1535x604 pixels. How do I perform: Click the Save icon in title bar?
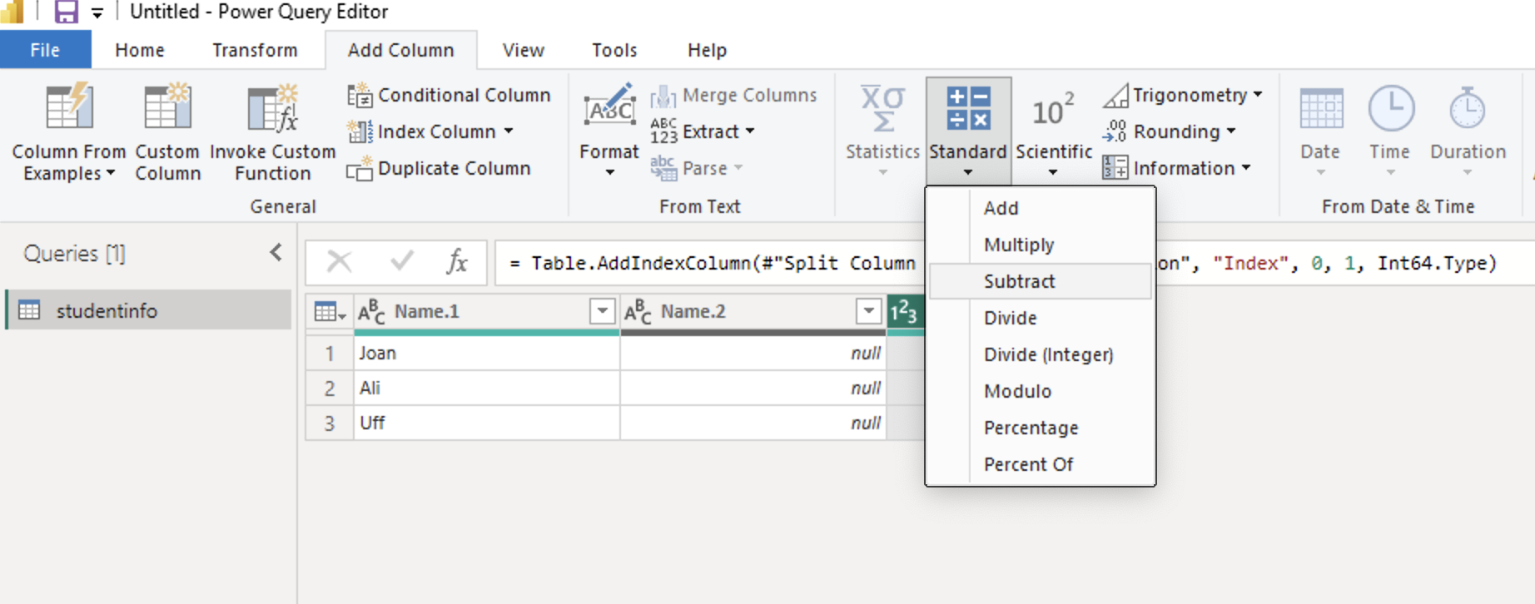click(66, 12)
